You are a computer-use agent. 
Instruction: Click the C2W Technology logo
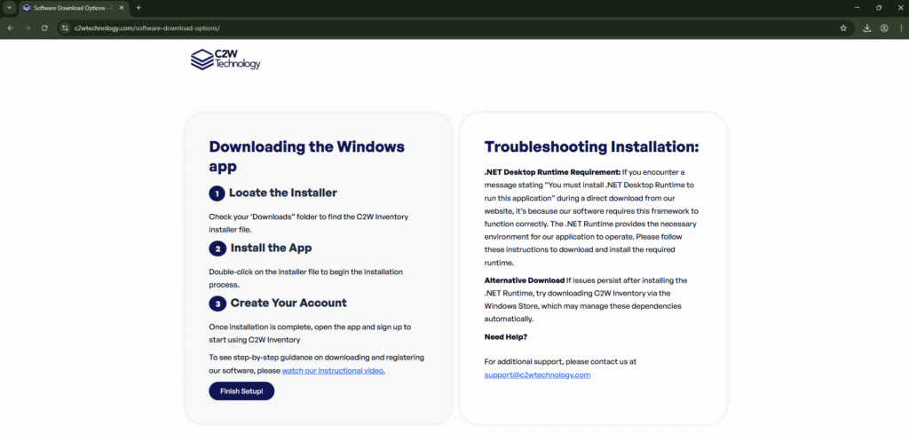click(225, 59)
